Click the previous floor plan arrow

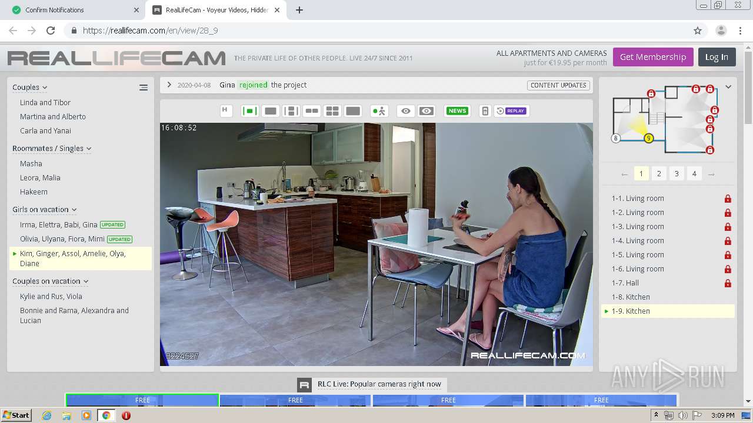coord(624,174)
